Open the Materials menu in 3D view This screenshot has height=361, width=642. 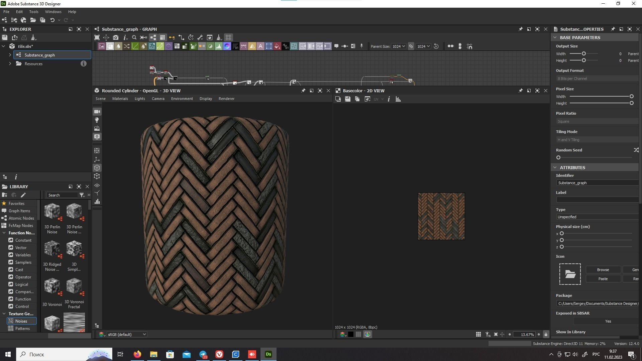pyautogui.click(x=120, y=98)
